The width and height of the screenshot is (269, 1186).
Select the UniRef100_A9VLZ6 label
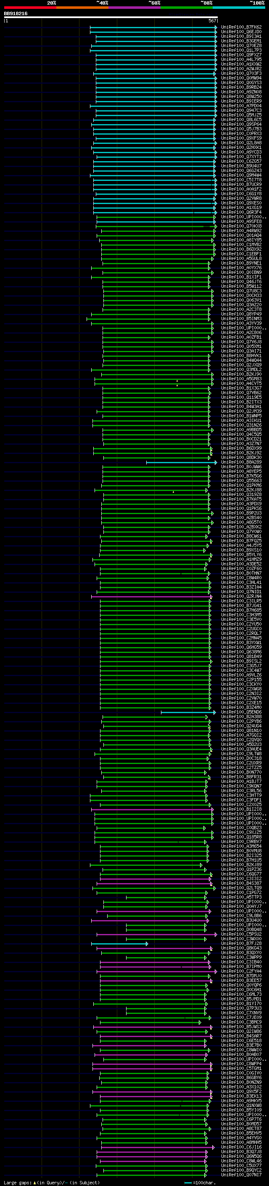[x=241, y=675]
